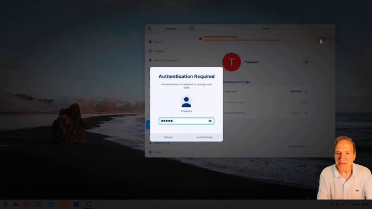This screenshot has width=372, height=209.
Task: Click the pencil icon to edit the user name
Action: click(x=306, y=62)
